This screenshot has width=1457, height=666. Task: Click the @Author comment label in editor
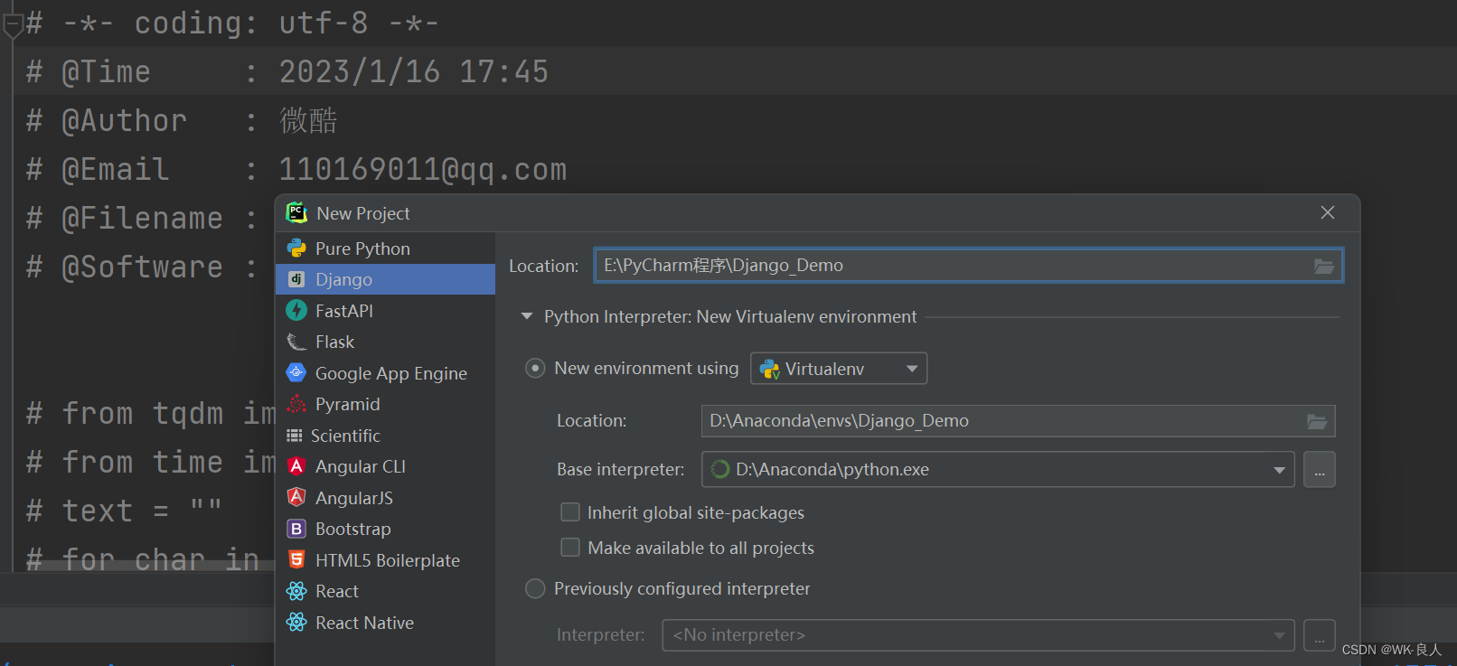(124, 121)
